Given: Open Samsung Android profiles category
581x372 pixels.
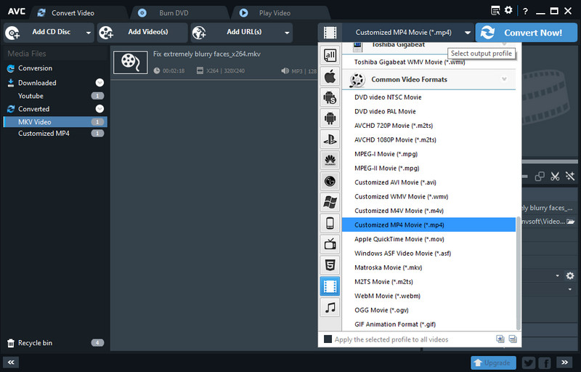Looking at the screenshot, I should click(x=330, y=97).
